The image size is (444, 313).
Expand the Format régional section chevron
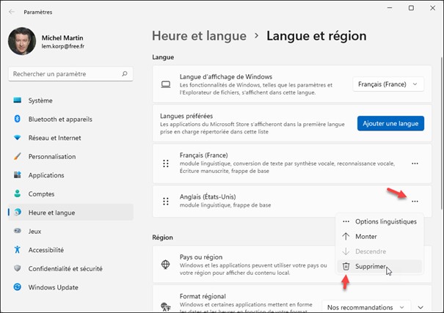(421, 307)
